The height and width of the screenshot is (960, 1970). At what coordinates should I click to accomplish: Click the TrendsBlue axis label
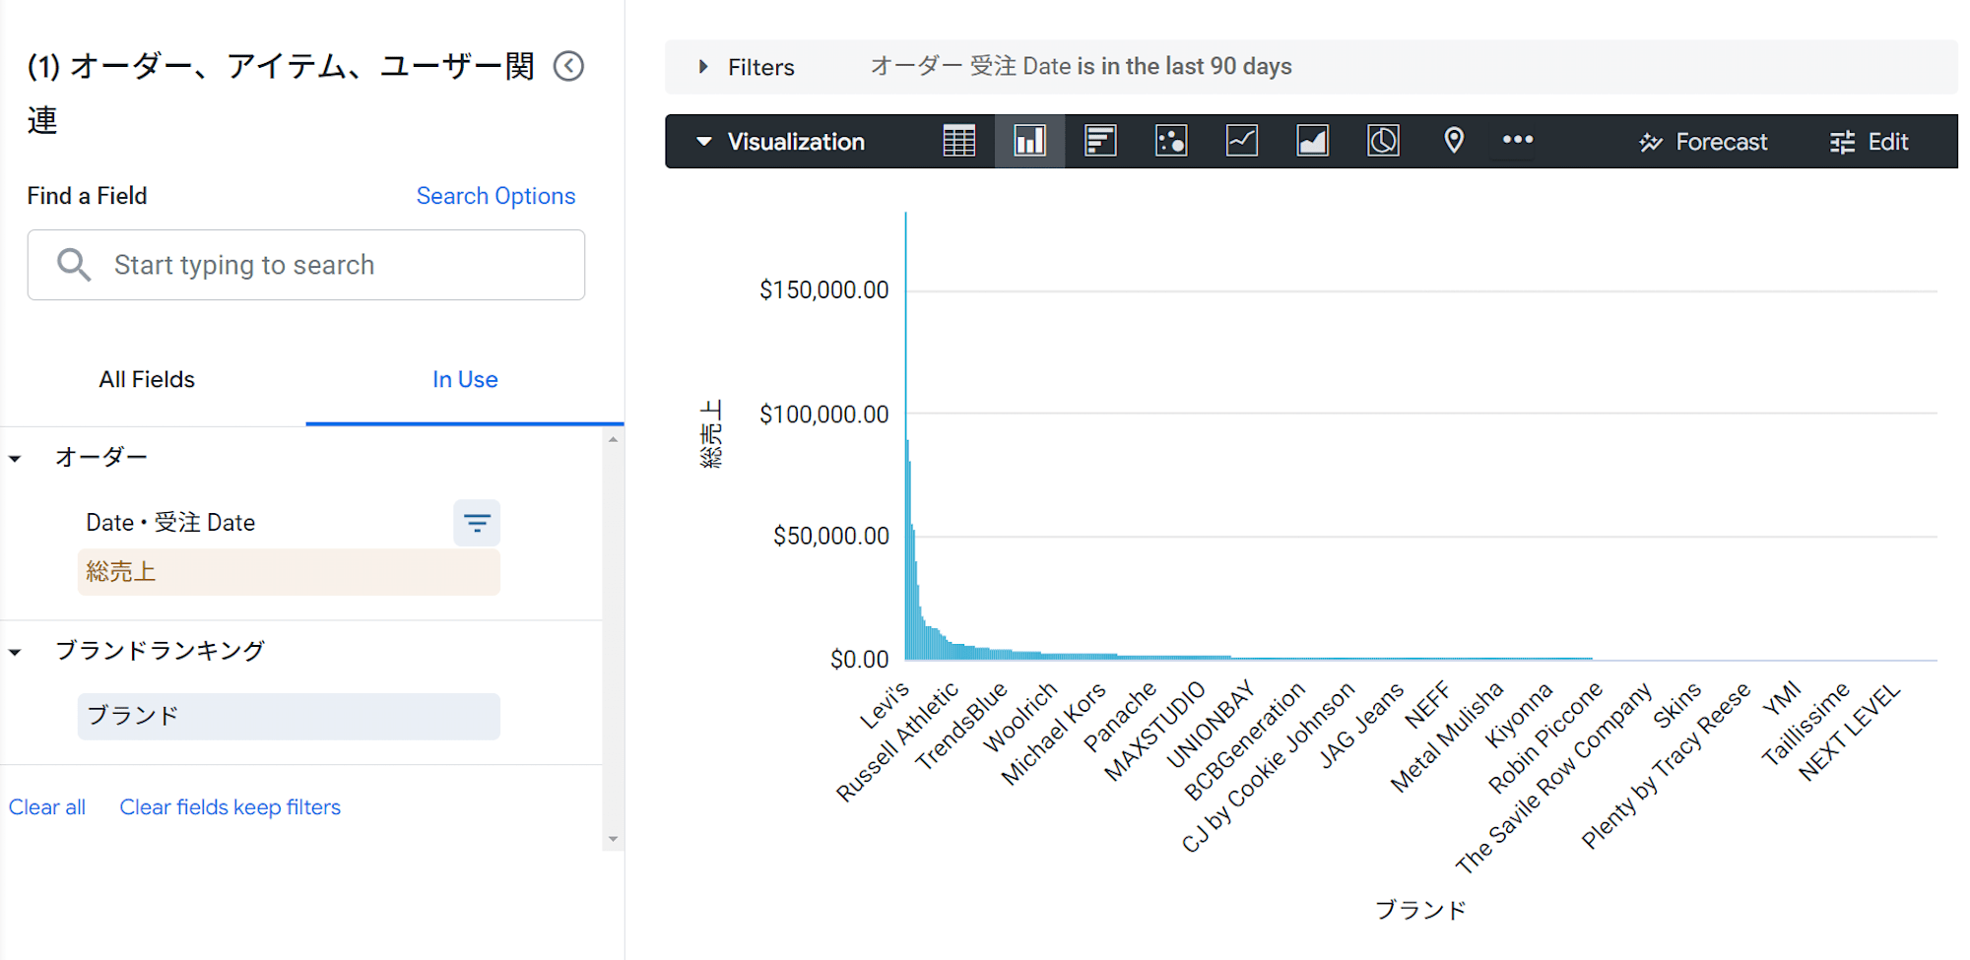pos(961,726)
